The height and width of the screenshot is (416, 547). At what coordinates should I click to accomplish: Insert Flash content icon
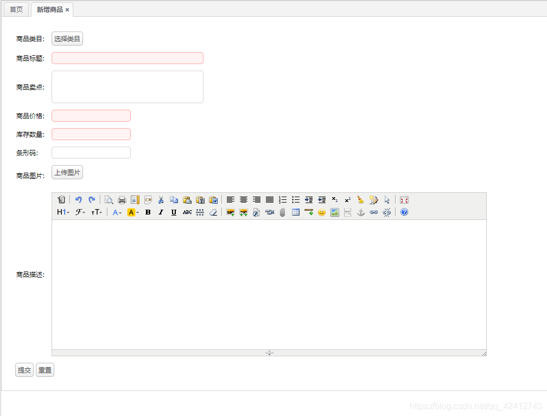click(256, 212)
